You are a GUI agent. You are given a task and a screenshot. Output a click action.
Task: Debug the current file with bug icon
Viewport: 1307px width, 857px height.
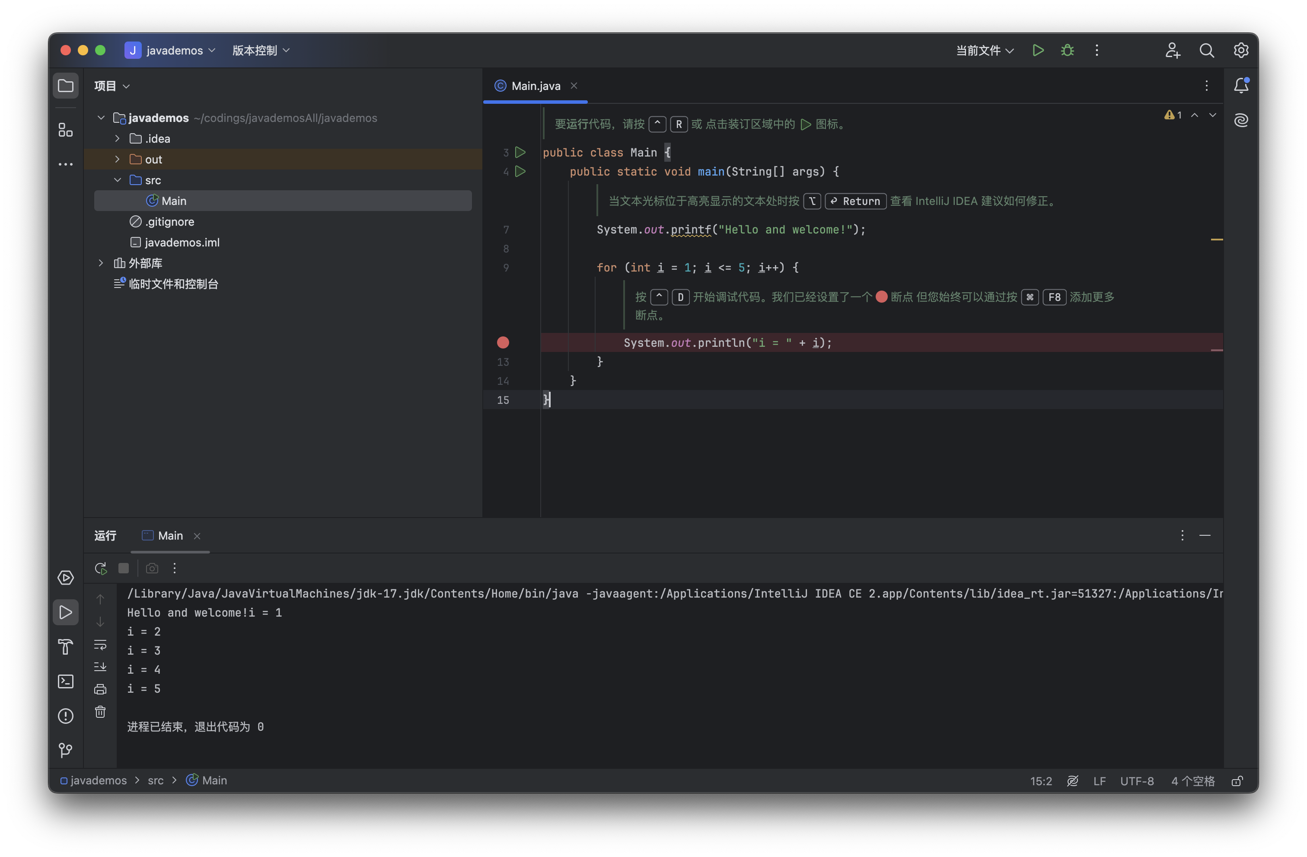coord(1067,51)
